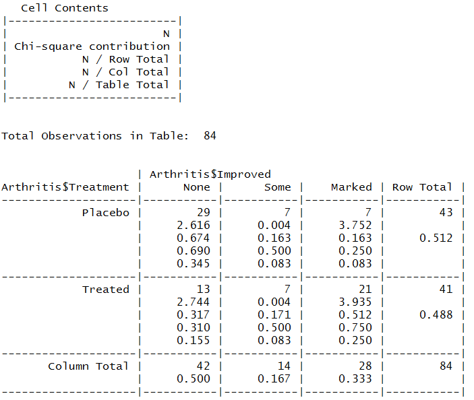Click the None column header
The width and height of the screenshot is (474, 400).
click(196, 187)
